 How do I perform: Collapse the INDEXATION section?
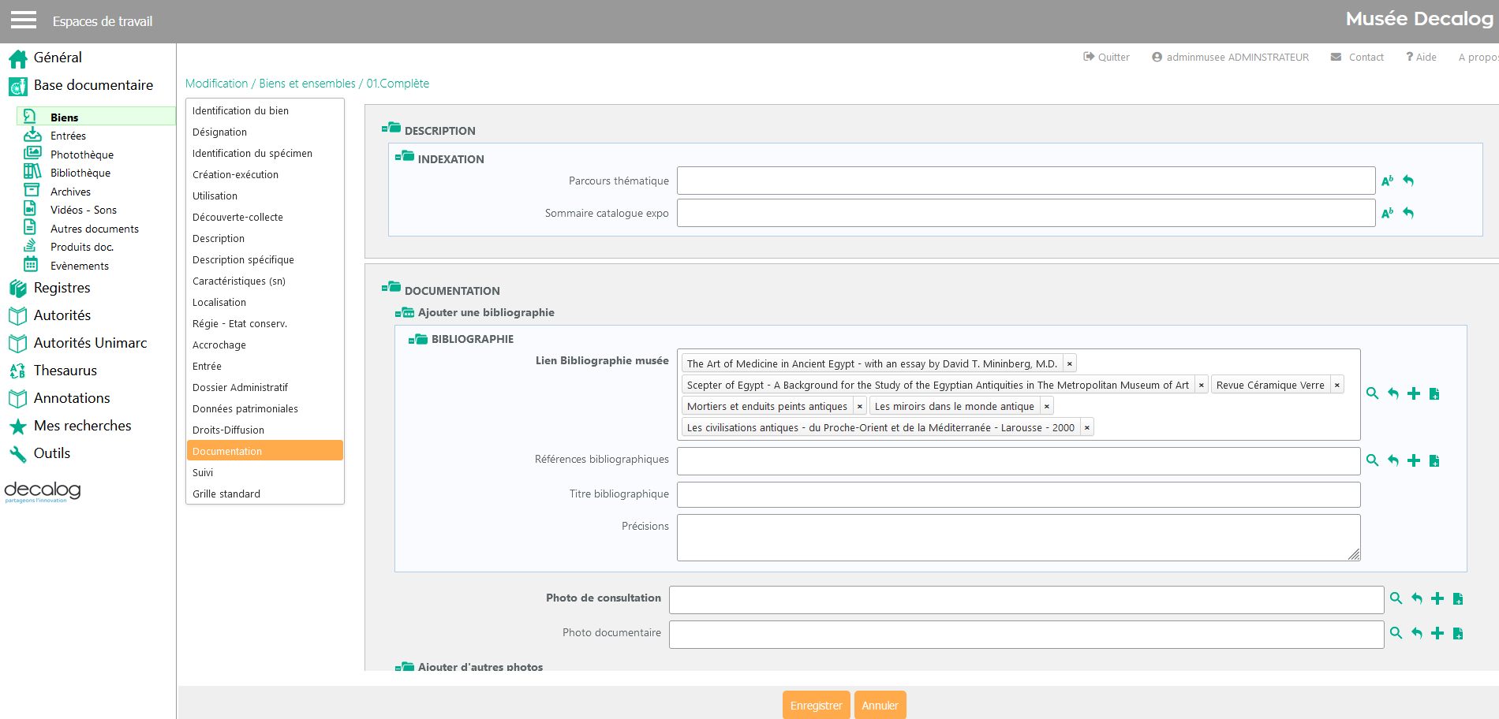(404, 157)
